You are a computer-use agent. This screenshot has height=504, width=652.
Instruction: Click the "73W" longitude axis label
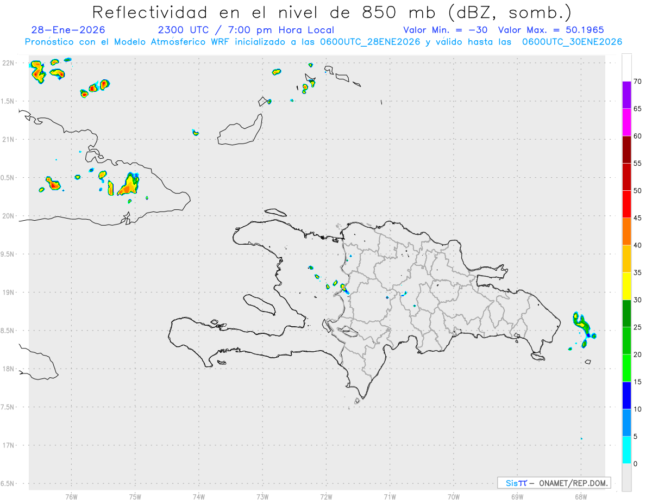coord(262,496)
